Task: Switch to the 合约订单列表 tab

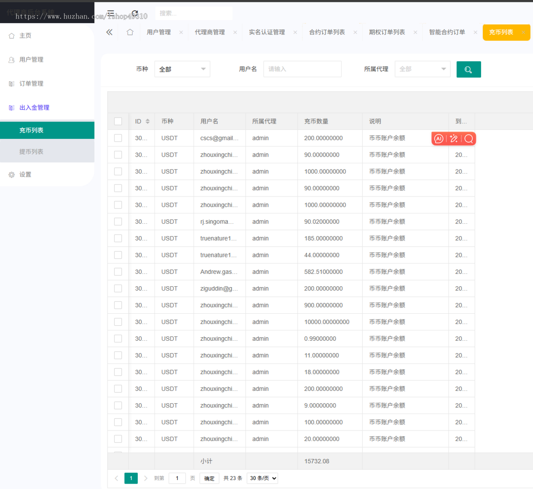Action: [x=327, y=32]
